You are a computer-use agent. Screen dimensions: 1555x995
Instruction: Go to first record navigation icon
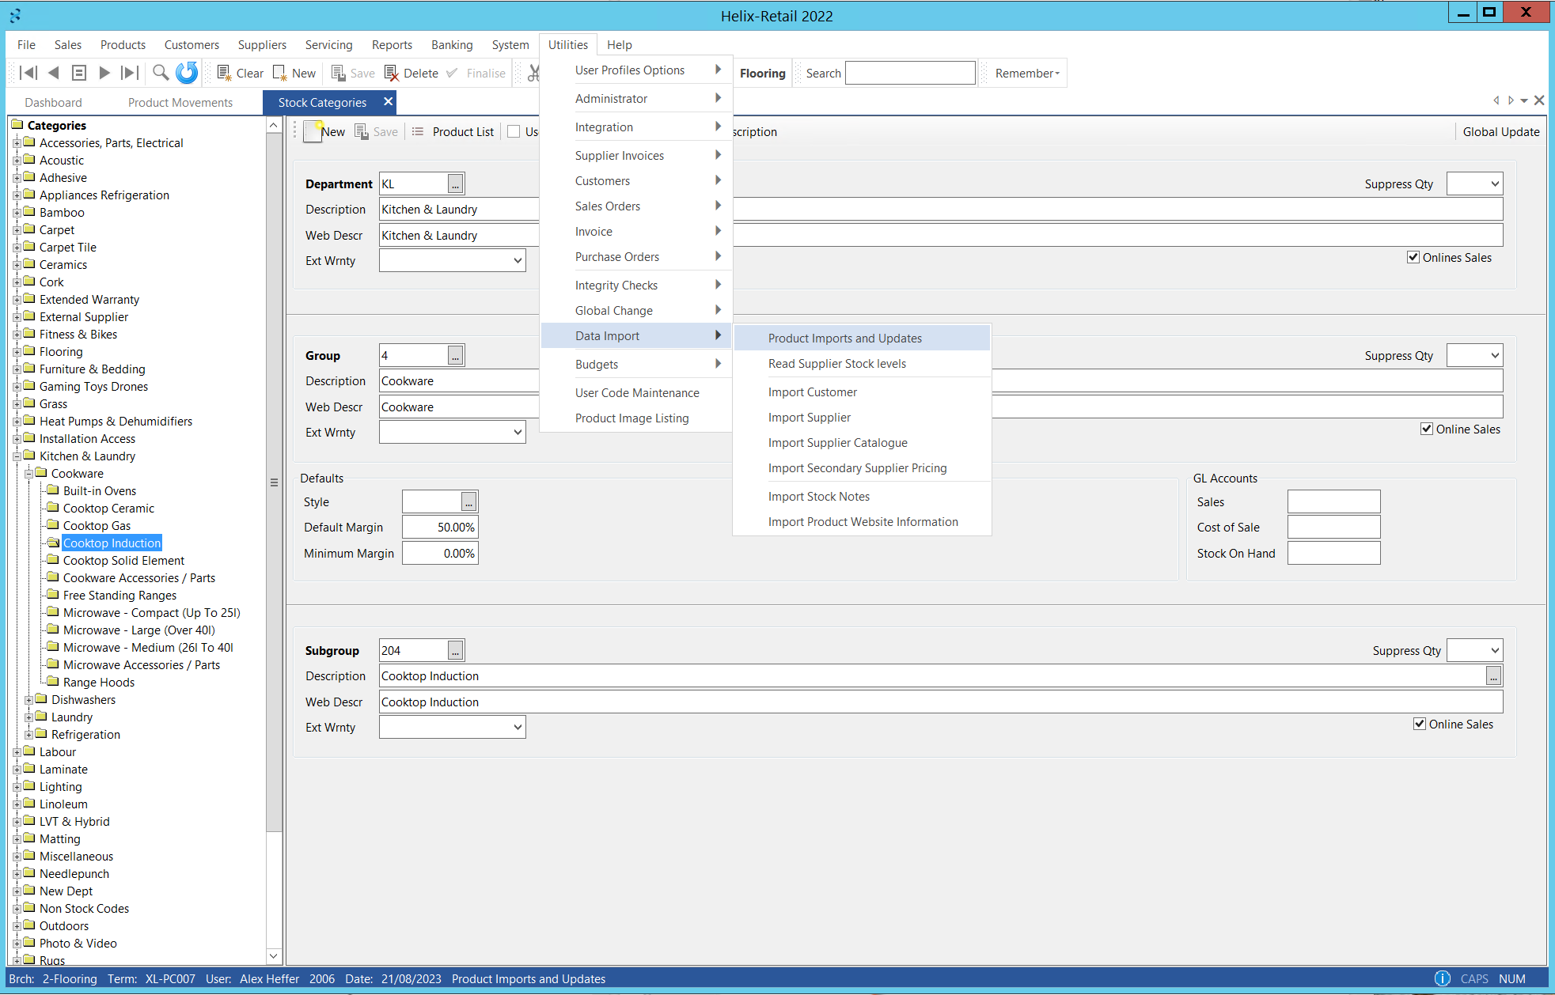pyautogui.click(x=28, y=73)
